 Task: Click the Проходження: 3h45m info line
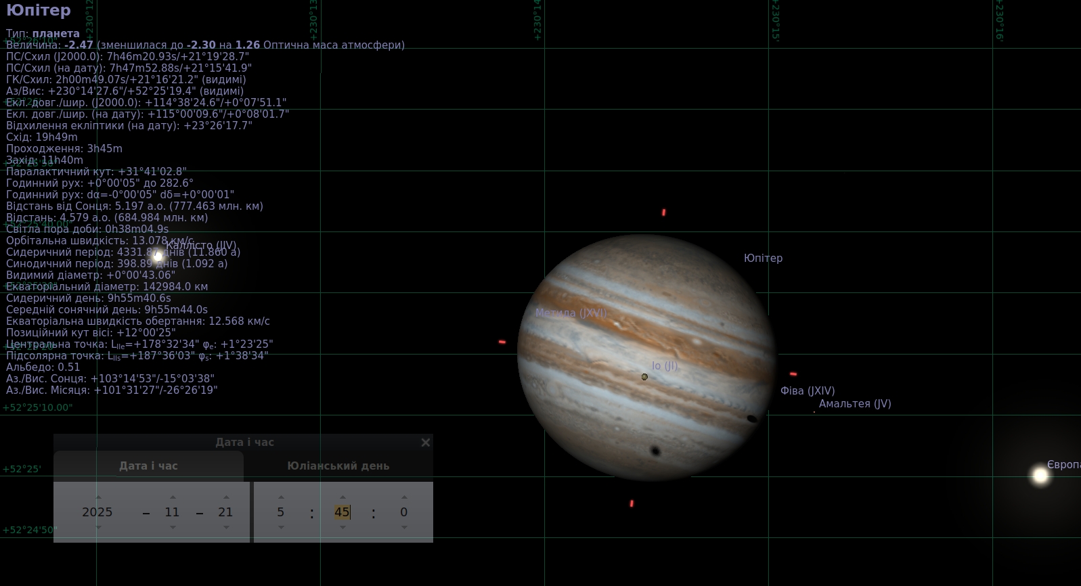(x=64, y=148)
